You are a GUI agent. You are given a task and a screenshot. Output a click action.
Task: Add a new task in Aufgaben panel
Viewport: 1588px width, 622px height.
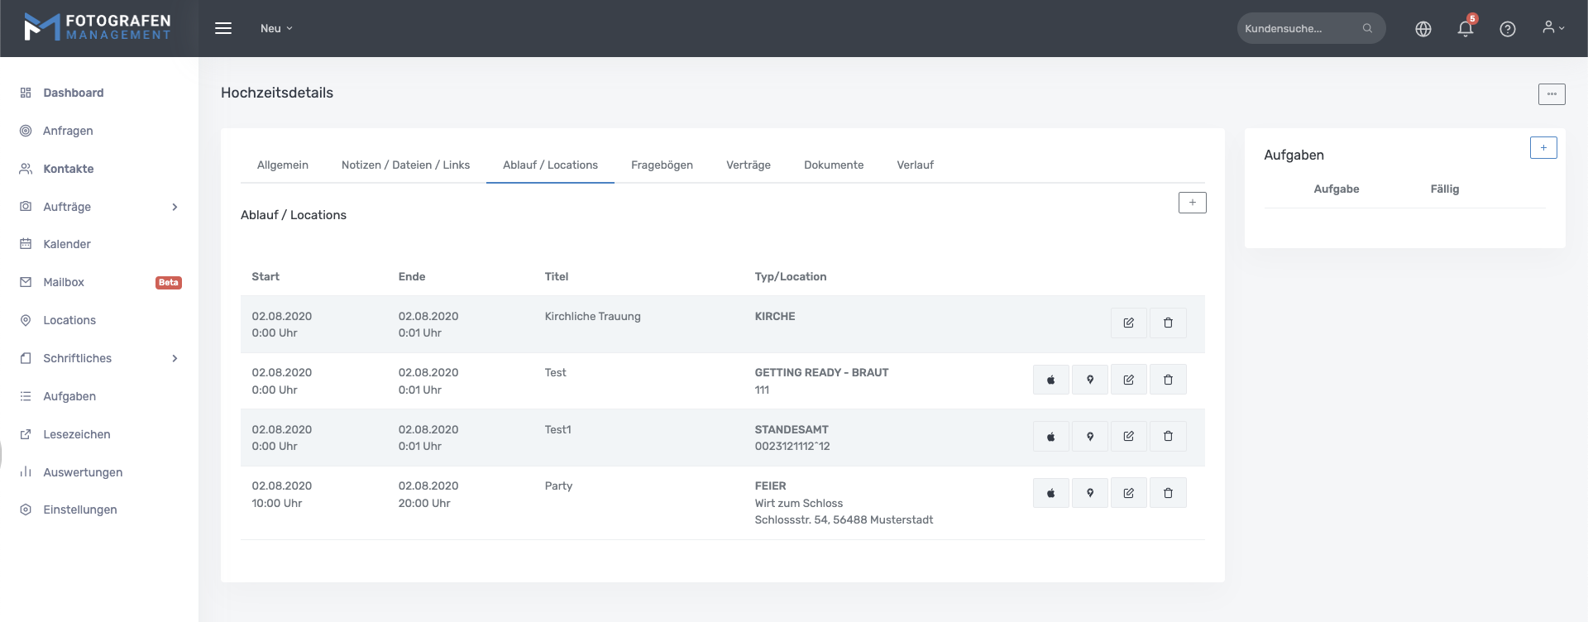[x=1543, y=148]
